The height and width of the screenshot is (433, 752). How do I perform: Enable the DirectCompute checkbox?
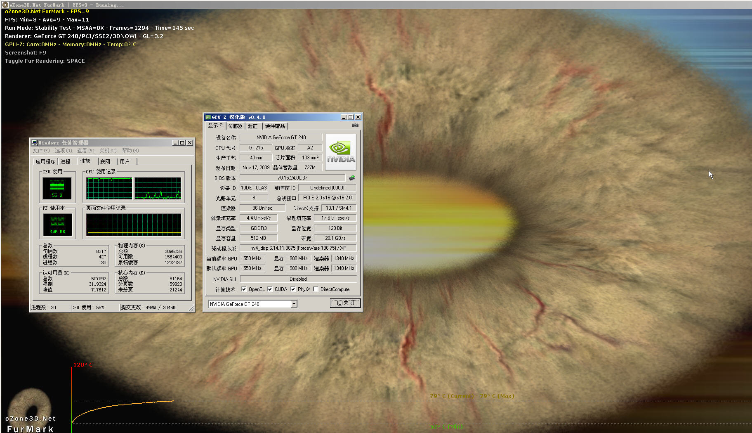316,289
